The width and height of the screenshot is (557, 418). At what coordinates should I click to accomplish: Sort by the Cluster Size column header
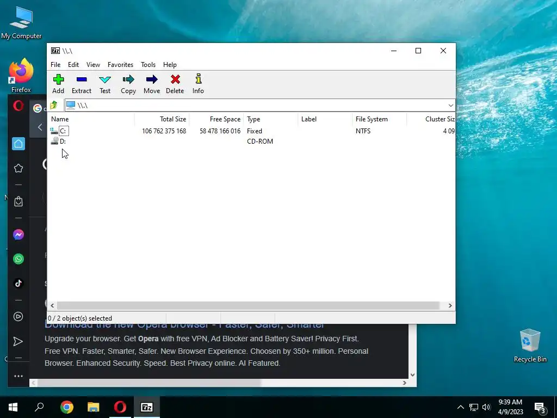click(431, 119)
